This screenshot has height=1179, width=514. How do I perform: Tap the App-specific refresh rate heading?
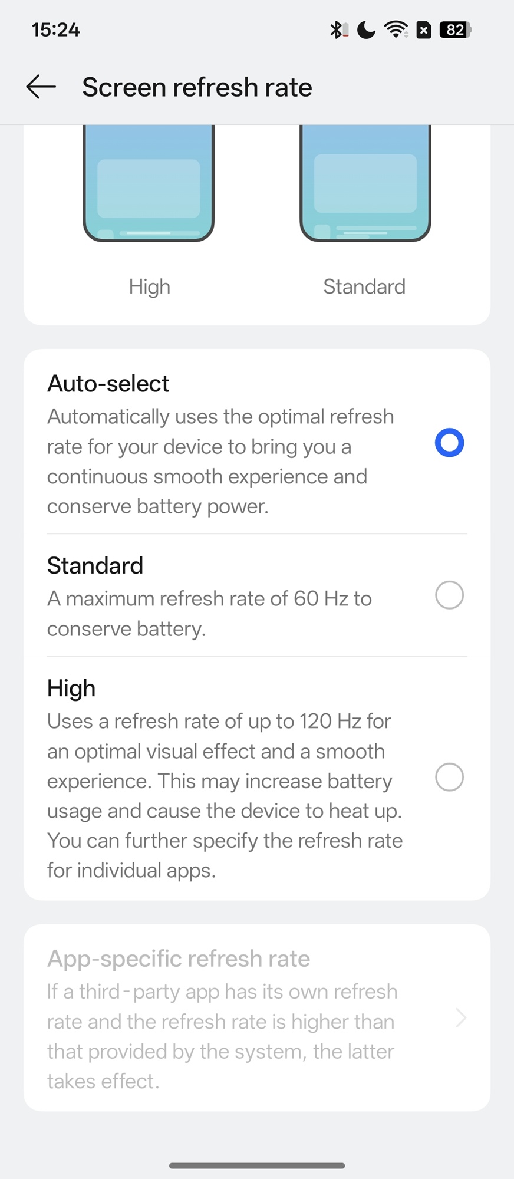179,959
